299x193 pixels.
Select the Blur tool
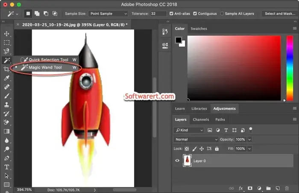[x=7, y=140]
